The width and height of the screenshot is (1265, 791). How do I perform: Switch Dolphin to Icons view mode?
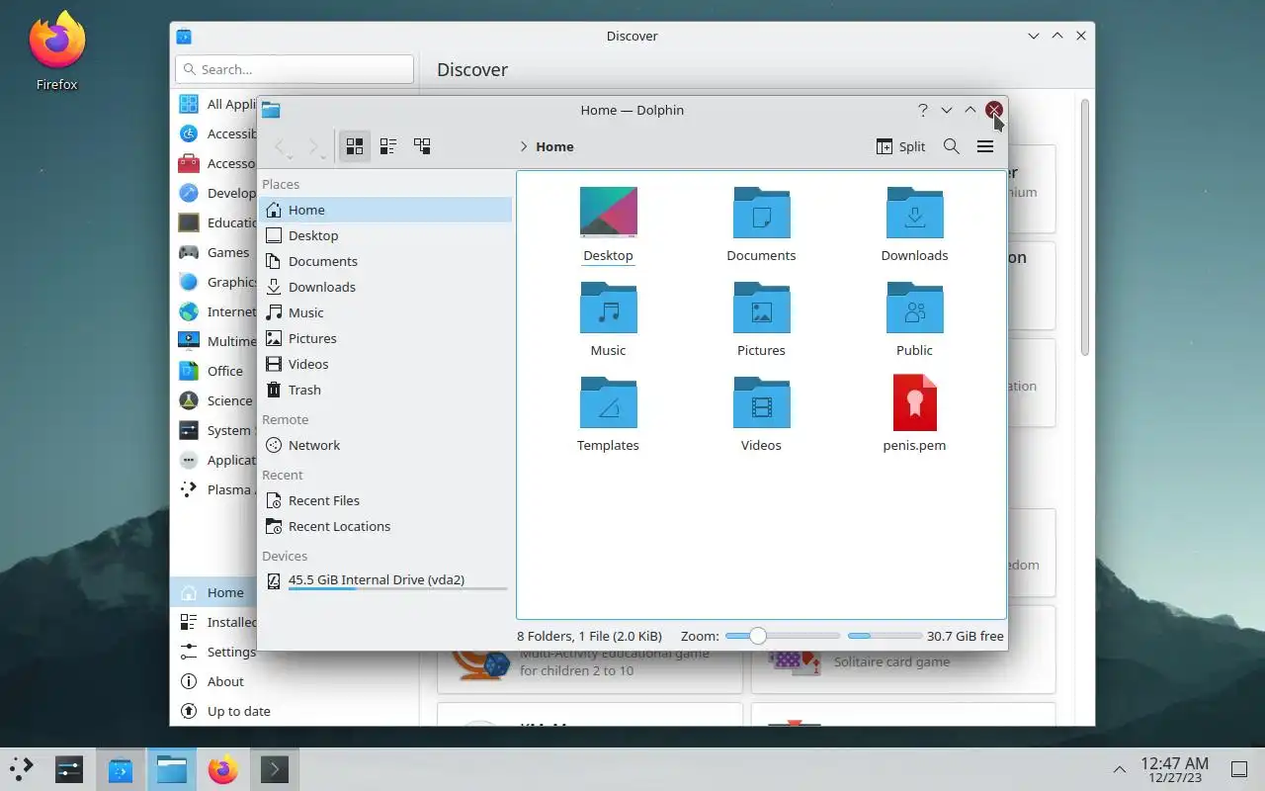pyautogui.click(x=355, y=146)
